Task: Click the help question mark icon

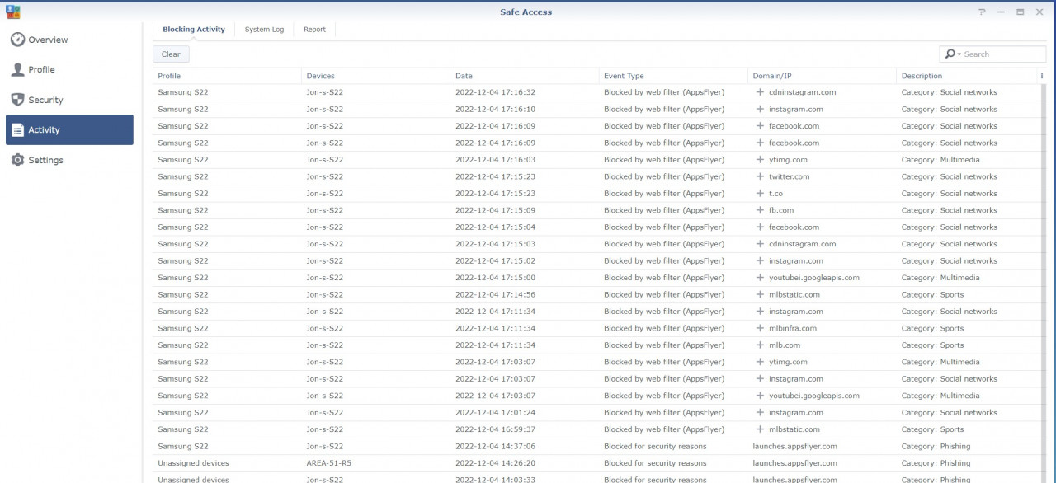Action: click(982, 12)
